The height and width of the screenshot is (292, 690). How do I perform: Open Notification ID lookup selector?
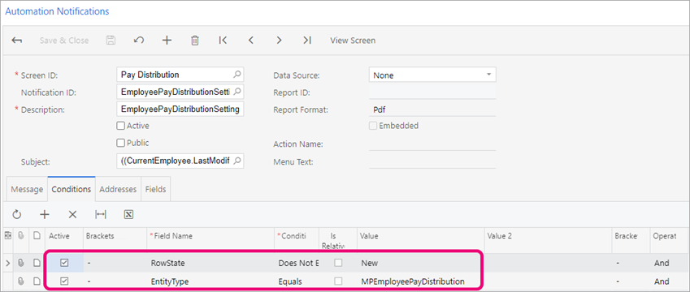pos(237,92)
